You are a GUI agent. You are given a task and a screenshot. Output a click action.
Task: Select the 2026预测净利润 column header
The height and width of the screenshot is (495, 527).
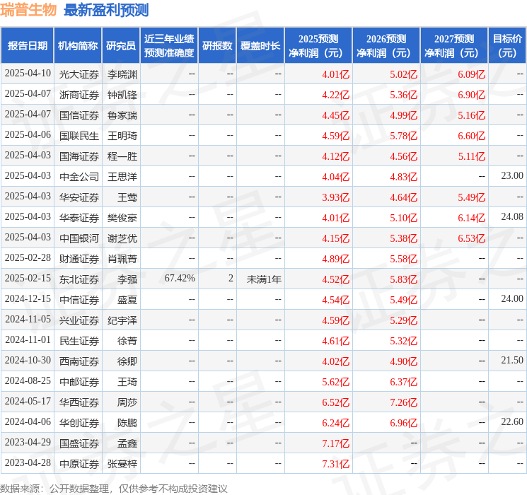pos(386,46)
